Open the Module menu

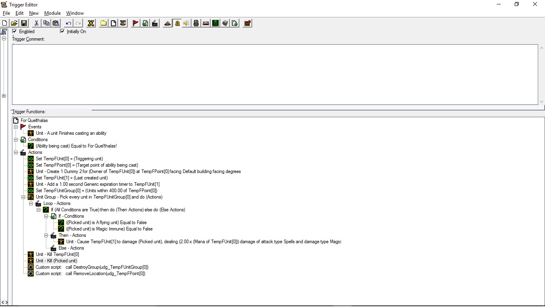pos(52,13)
